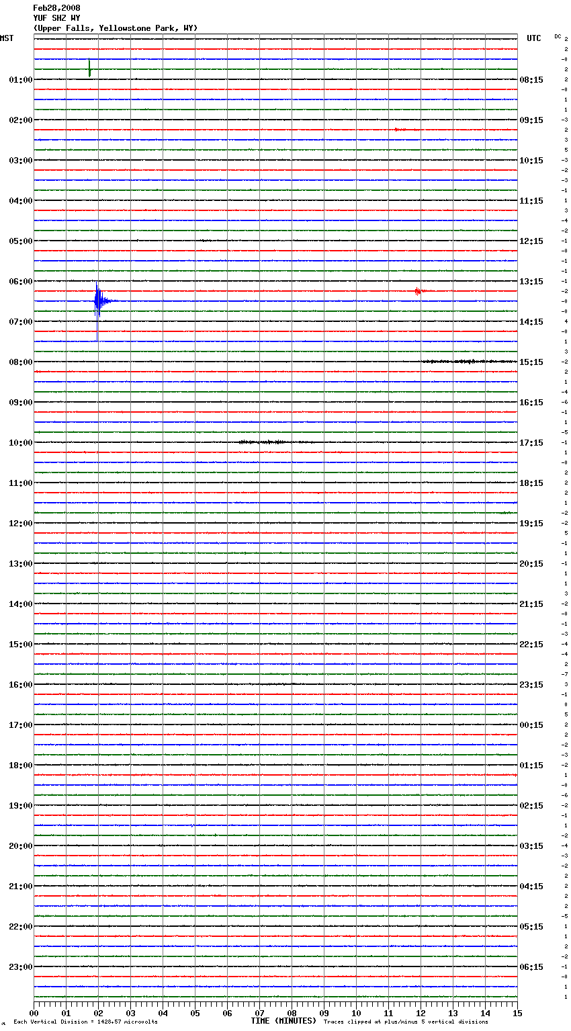Select the 16:00 MST time label

(20, 685)
